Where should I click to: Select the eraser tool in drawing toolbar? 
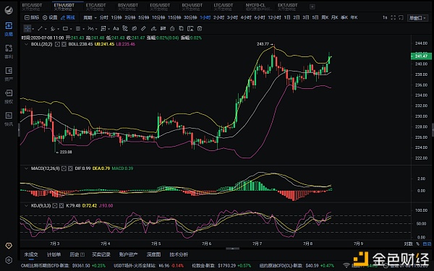coord(153,28)
